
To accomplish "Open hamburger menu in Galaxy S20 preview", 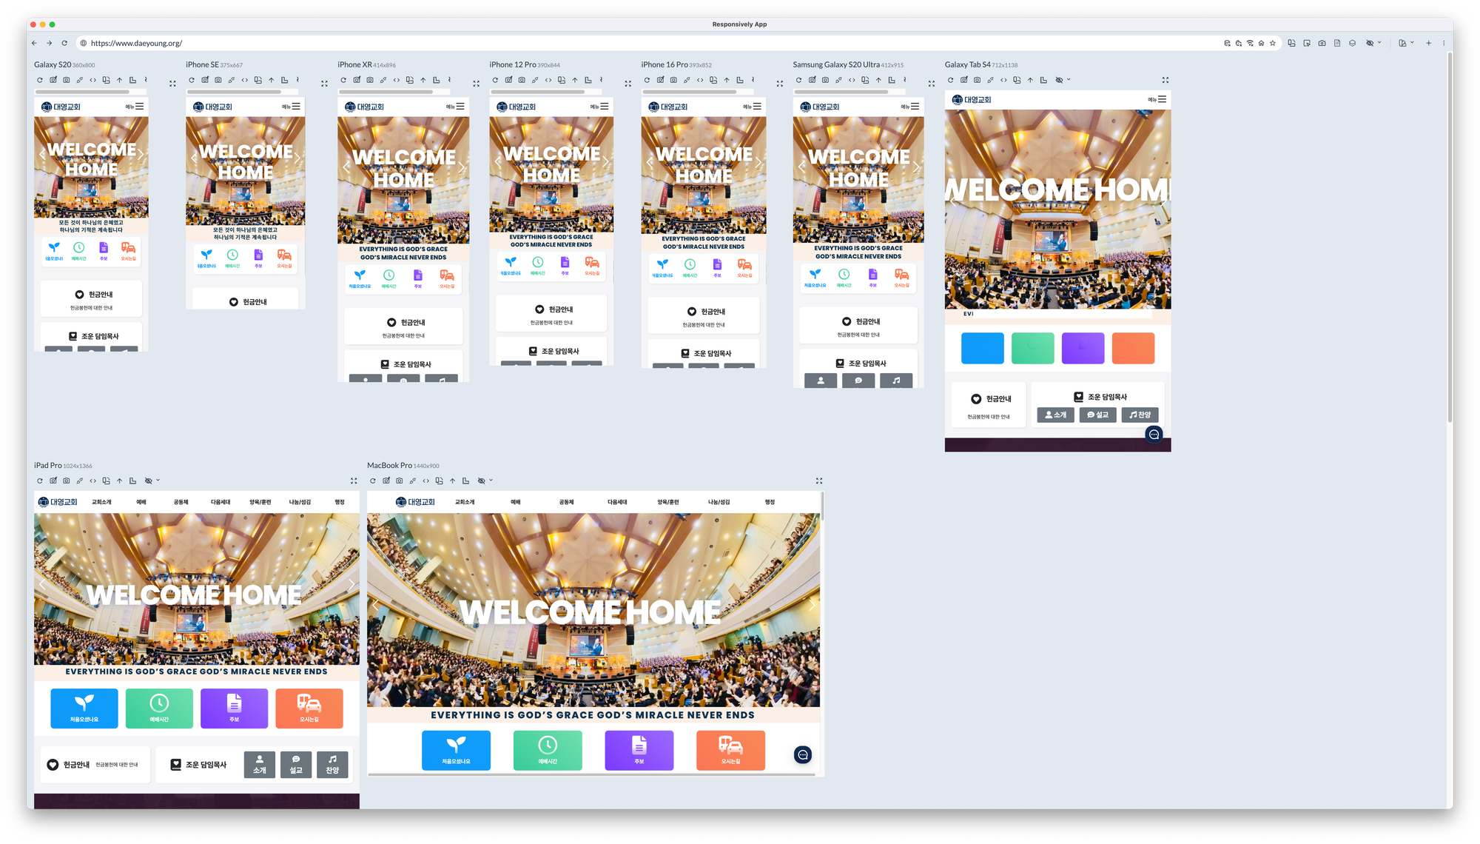I will point(139,107).
